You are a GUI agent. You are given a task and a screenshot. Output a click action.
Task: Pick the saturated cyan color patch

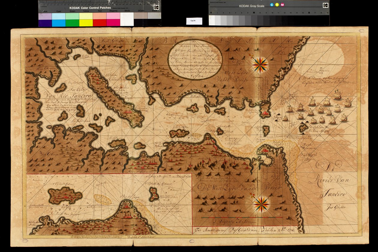coord(59,23)
